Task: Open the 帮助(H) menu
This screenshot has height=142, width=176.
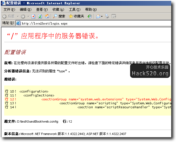Action: click(x=91, y=10)
